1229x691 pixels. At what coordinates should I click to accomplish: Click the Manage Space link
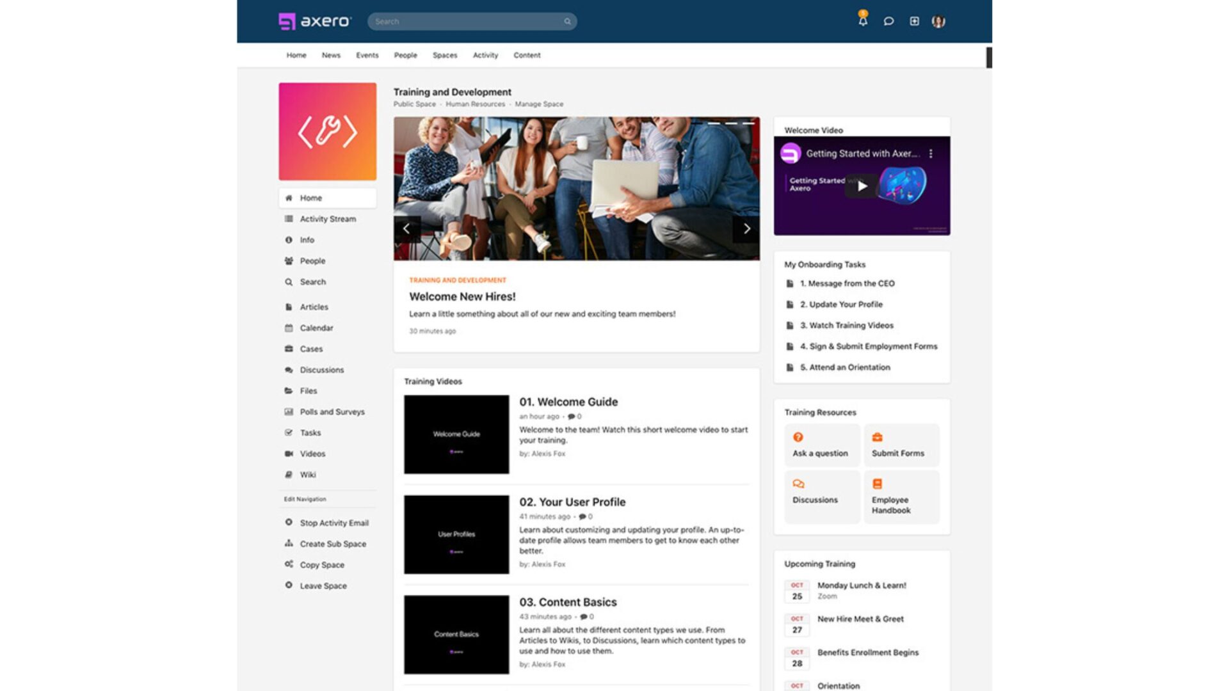tap(539, 104)
